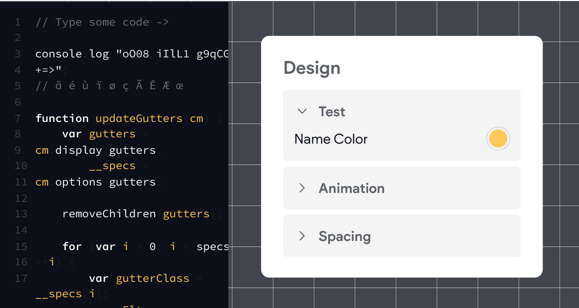Image resolution: width=579 pixels, height=308 pixels.
Task: Click the Design panel heading
Action: click(312, 68)
